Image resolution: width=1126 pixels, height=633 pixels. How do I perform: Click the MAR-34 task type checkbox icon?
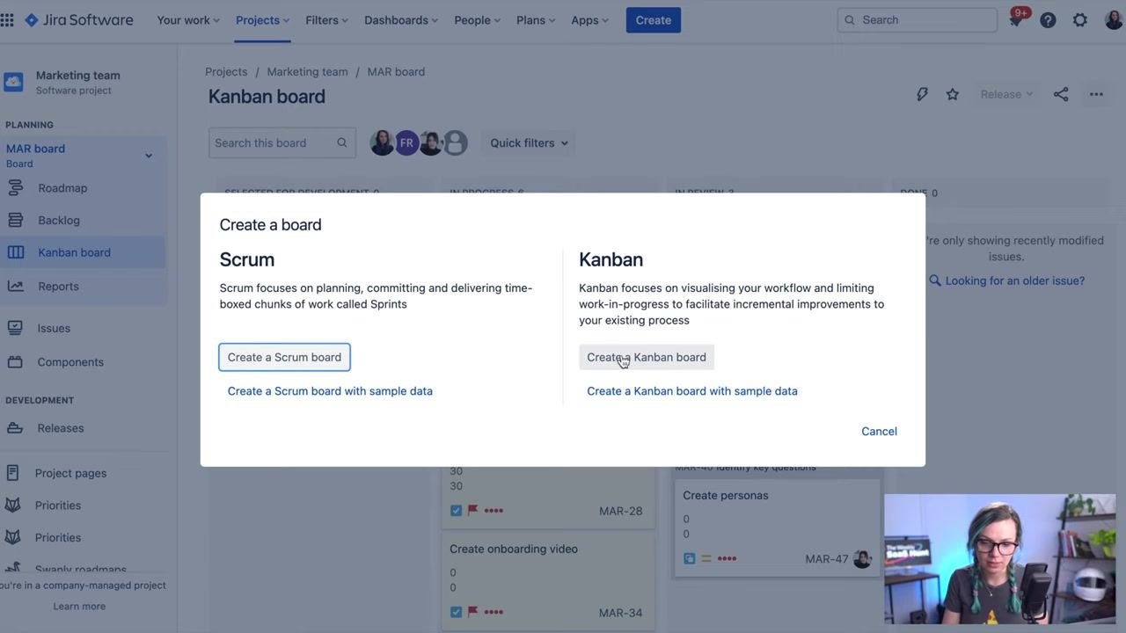coord(456,612)
